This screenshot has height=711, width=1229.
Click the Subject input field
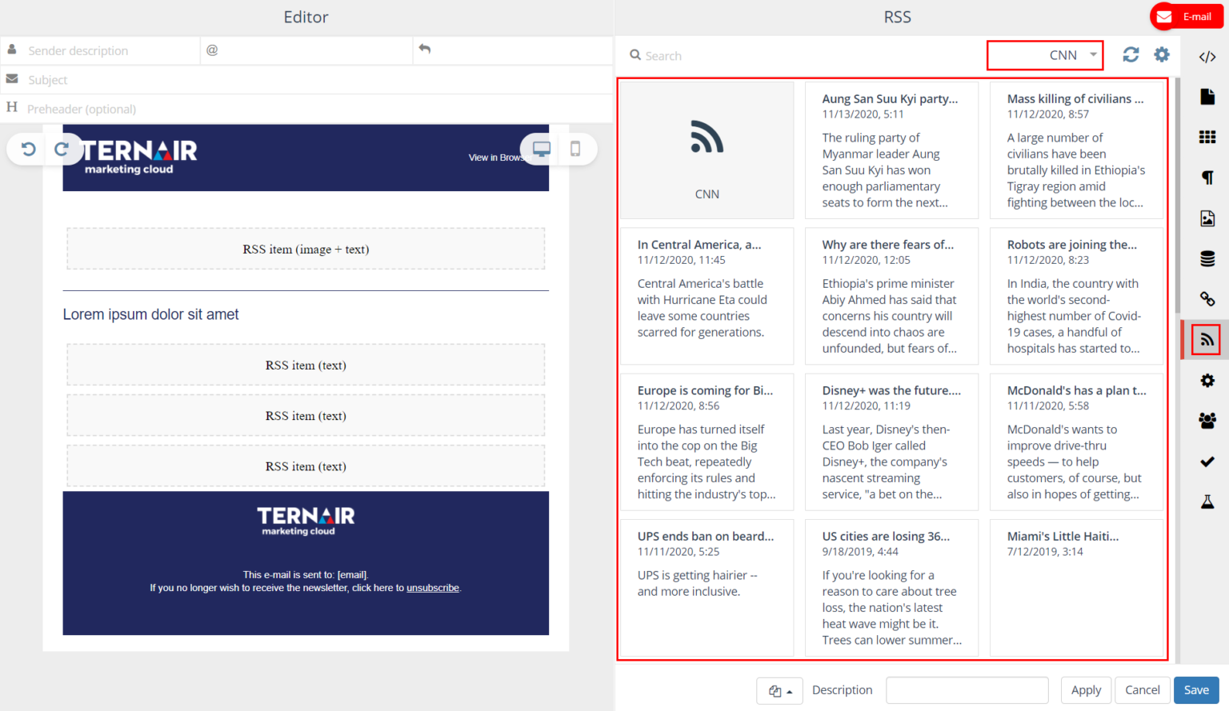point(306,80)
